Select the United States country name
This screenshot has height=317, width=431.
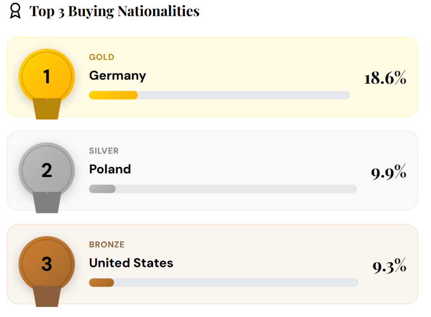pos(131,263)
